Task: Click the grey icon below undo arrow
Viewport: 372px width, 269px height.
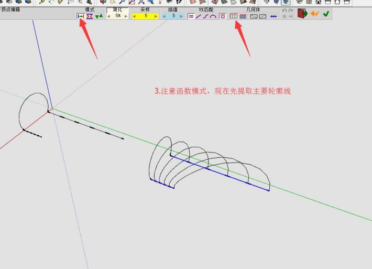Action: click(x=285, y=16)
